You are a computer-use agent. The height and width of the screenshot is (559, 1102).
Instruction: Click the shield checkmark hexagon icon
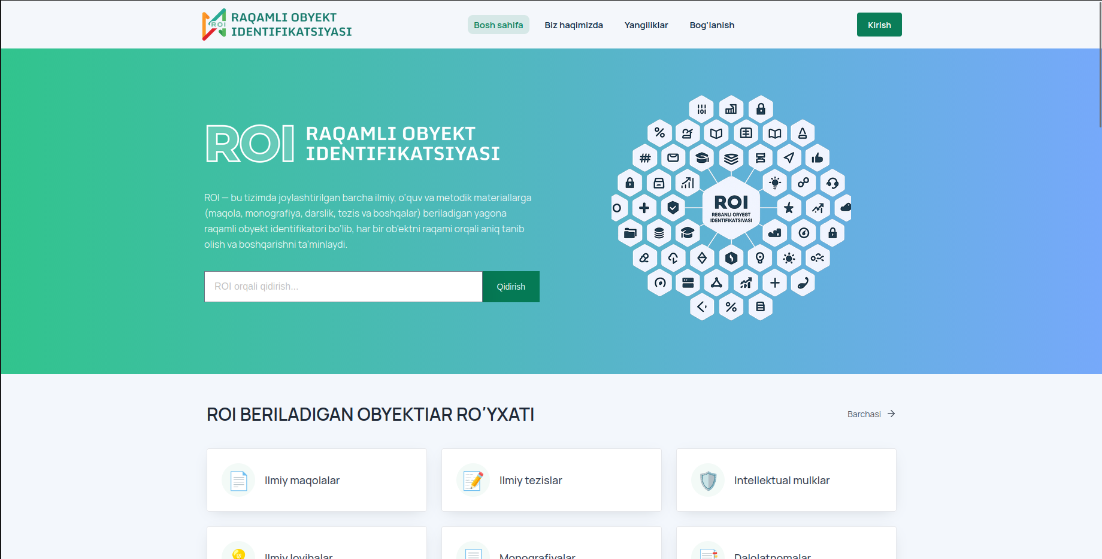673,208
